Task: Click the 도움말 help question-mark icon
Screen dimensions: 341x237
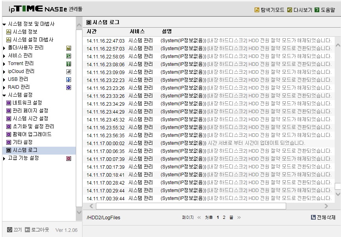Action: [317, 10]
